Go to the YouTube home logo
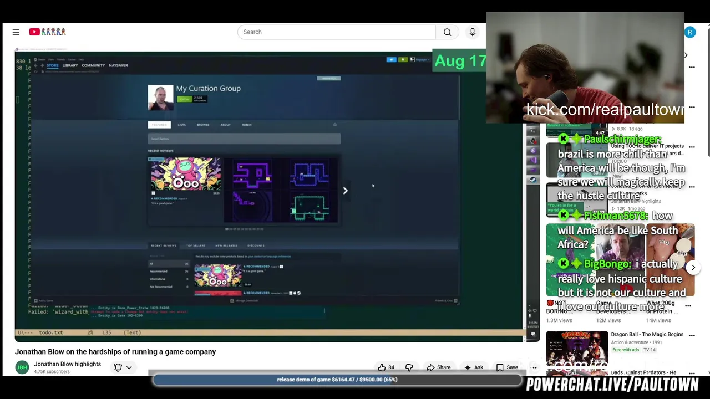This screenshot has width=710, height=399. [x=48, y=32]
